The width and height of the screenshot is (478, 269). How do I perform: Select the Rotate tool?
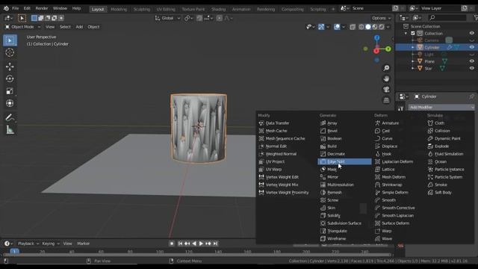[x=10, y=78]
